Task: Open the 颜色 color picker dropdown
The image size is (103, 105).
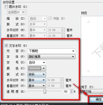Action: [37, 68]
